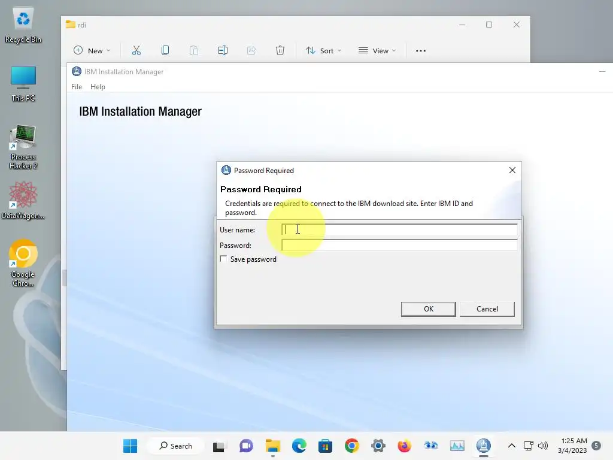Image resolution: width=613 pixels, height=460 pixels.
Task: Open the volume speaker tray icon
Action: (x=542, y=446)
